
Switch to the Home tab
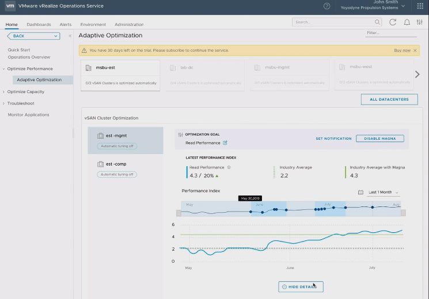coord(12,24)
